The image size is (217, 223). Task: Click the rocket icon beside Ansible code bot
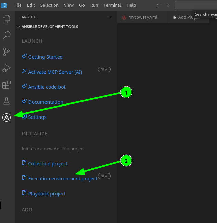tap(24, 86)
